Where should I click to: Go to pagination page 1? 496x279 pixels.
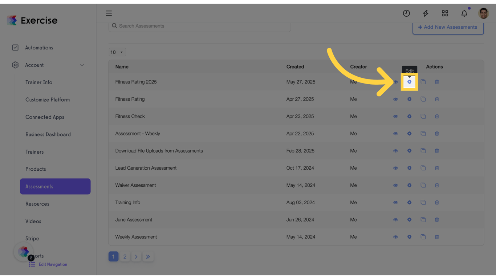tap(113, 257)
